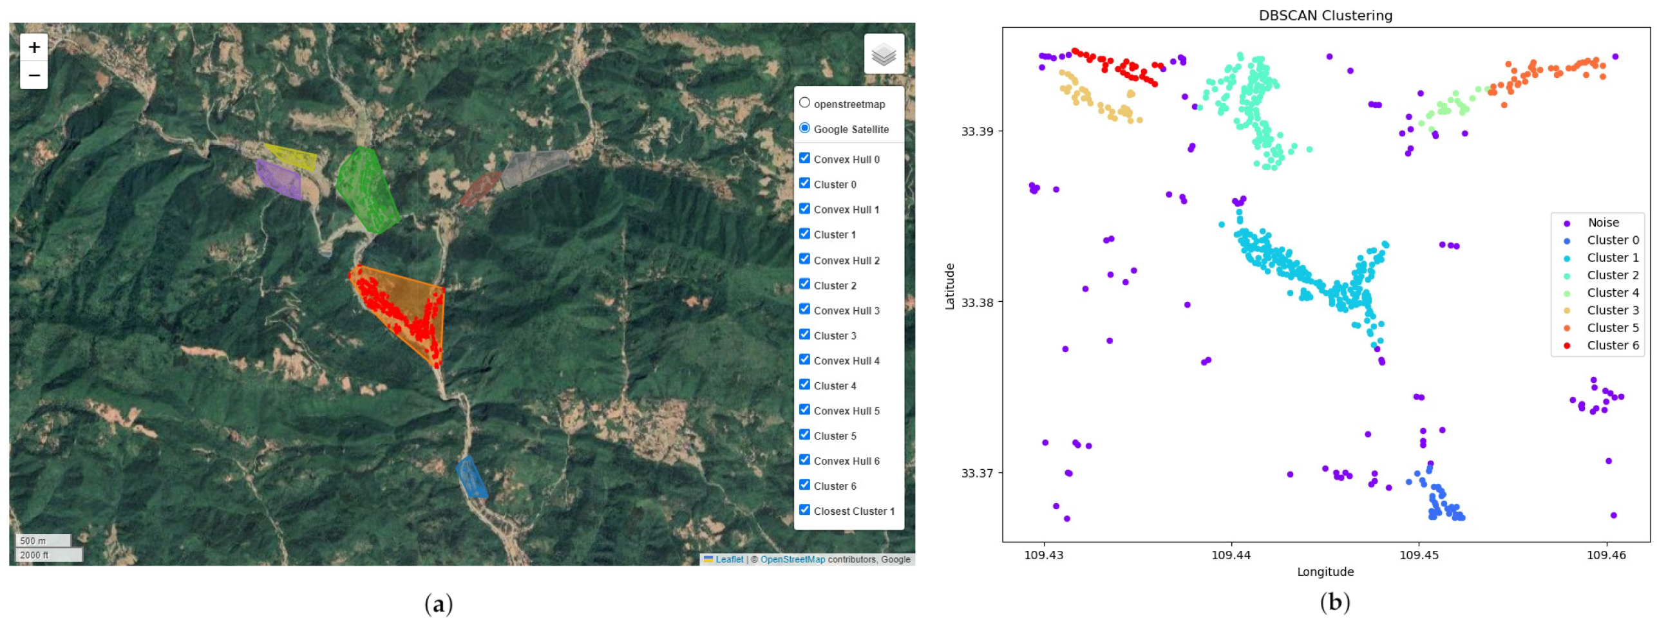This screenshot has width=1657, height=621.
Task: Click the map zoom out minus button
Action: (34, 75)
